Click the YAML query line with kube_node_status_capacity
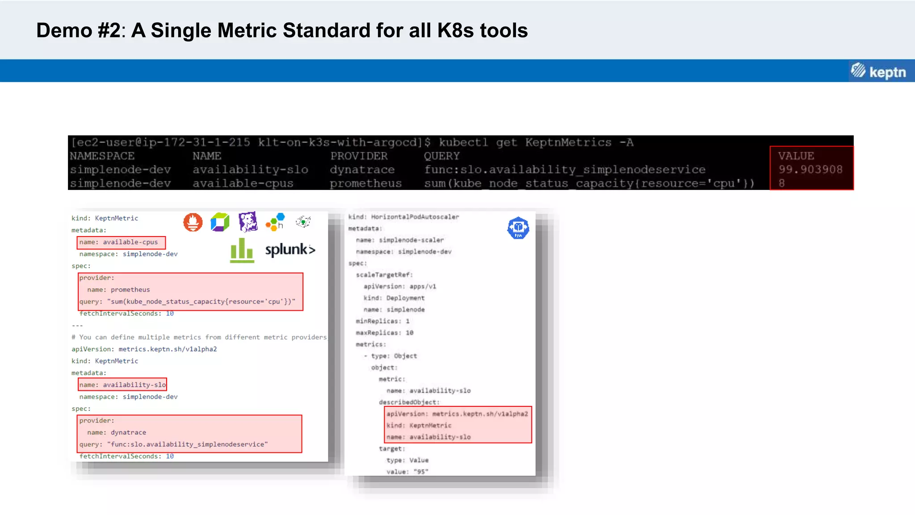This screenshot has height=515, width=915. [x=187, y=301]
